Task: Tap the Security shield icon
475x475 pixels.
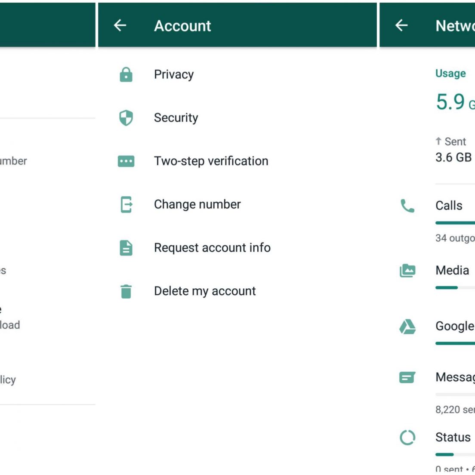Action: (x=126, y=118)
